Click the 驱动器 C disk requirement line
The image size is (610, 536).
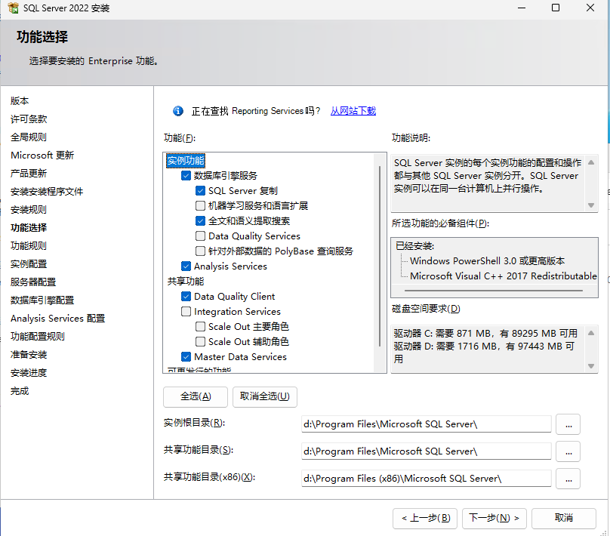coord(485,334)
